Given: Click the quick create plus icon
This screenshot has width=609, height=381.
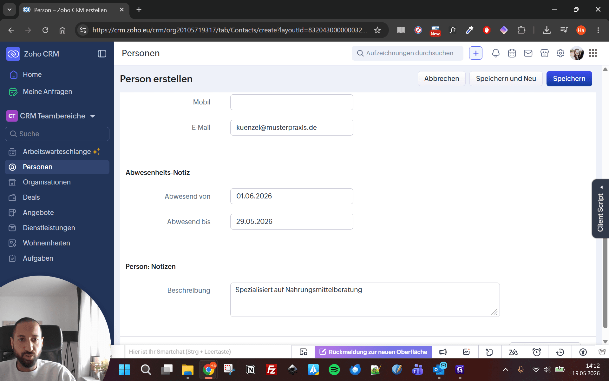Looking at the screenshot, I should click(x=475, y=53).
